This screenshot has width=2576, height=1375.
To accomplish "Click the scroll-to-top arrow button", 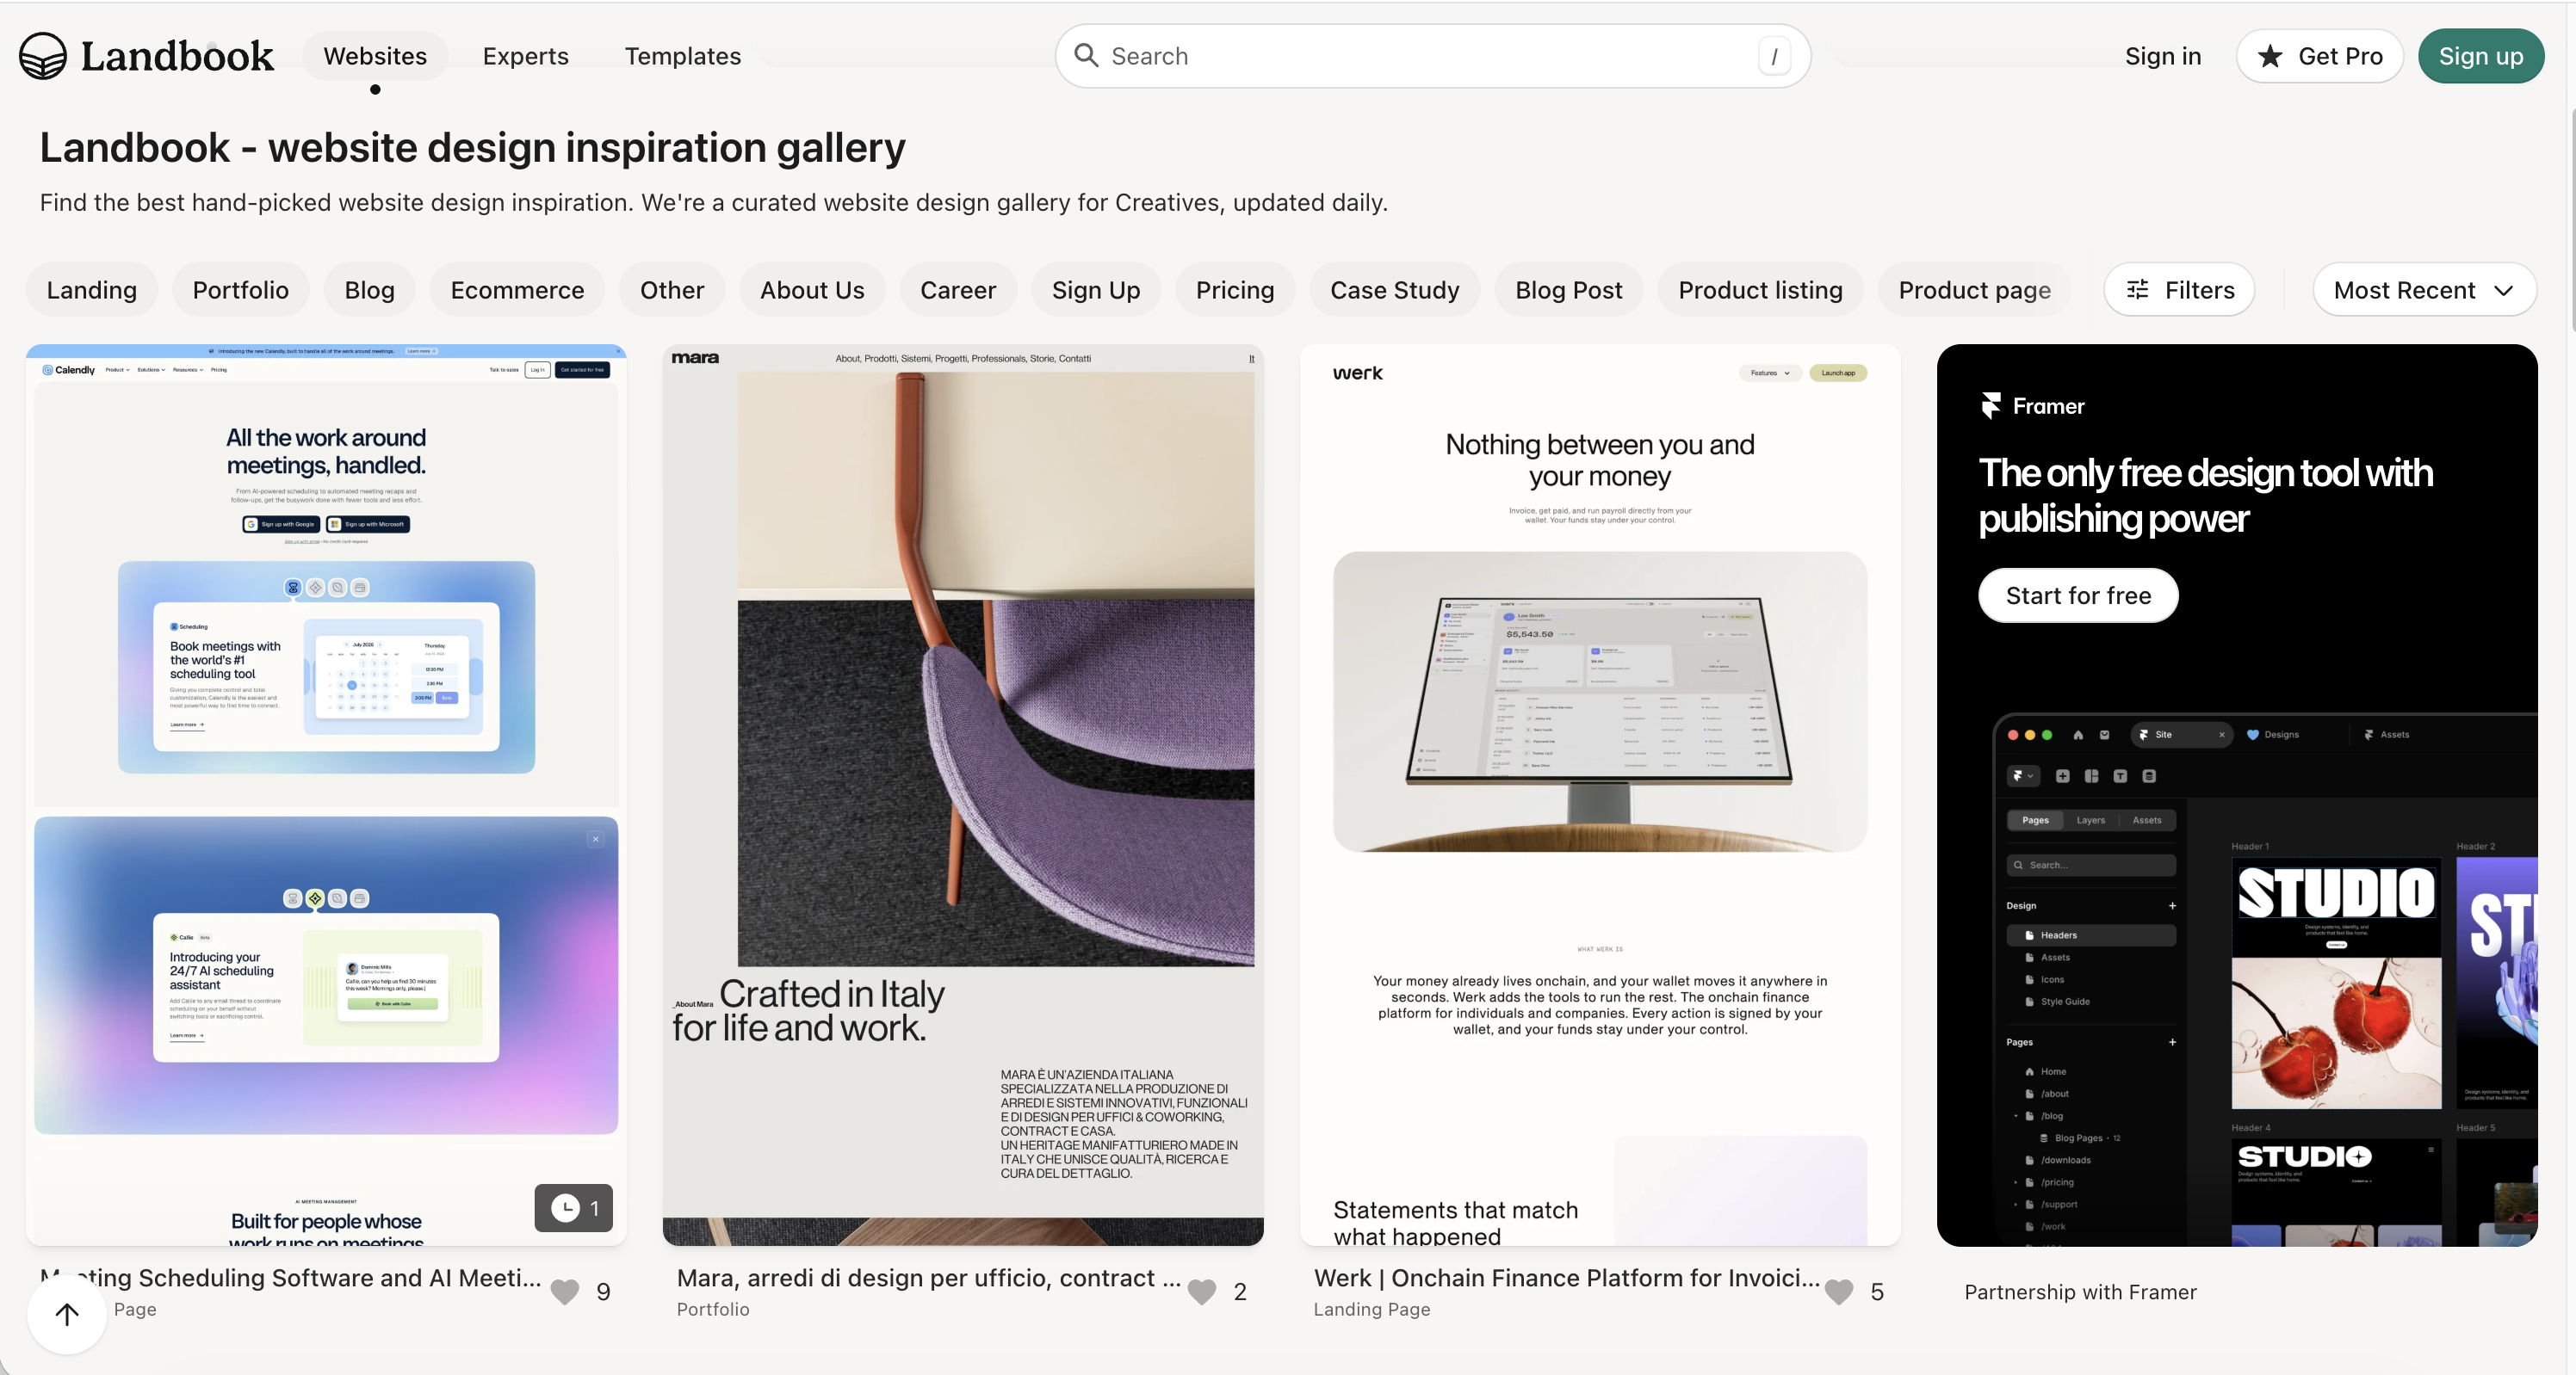I will (67, 1314).
